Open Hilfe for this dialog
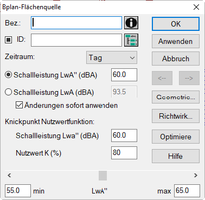205x200 pixels. [176, 156]
